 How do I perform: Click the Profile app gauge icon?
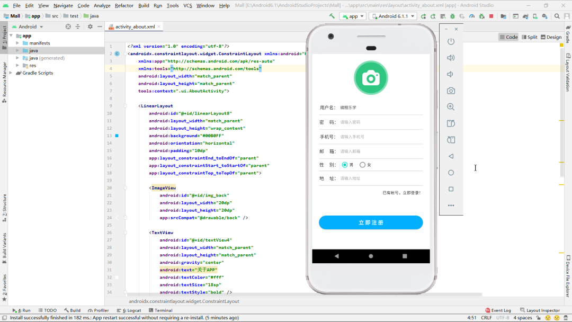click(472, 16)
